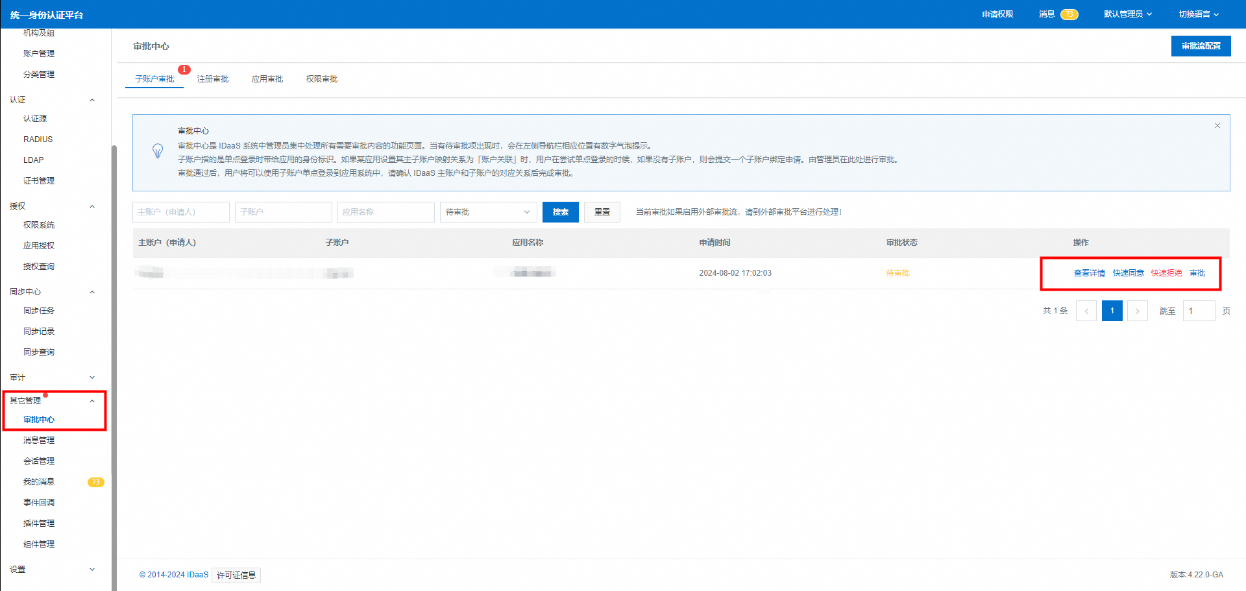Switch to the 注册审批 tab
Screen dimensions: 1246x591
tap(213, 79)
